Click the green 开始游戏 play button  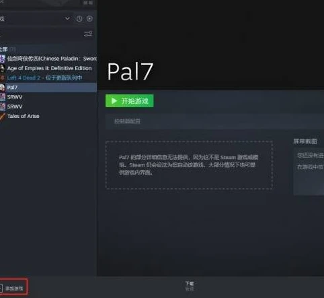130,101
